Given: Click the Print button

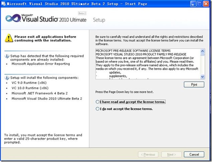Looking at the screenshot, I should (x=194, y=85).
